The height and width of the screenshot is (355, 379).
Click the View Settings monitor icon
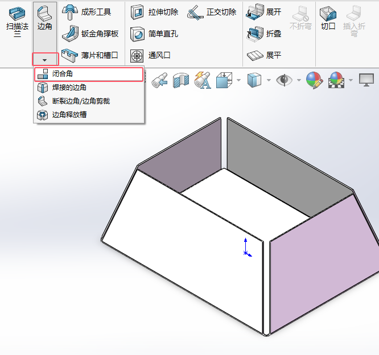366,80
